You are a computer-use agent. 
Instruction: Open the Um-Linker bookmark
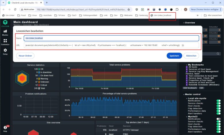[8, 15]
